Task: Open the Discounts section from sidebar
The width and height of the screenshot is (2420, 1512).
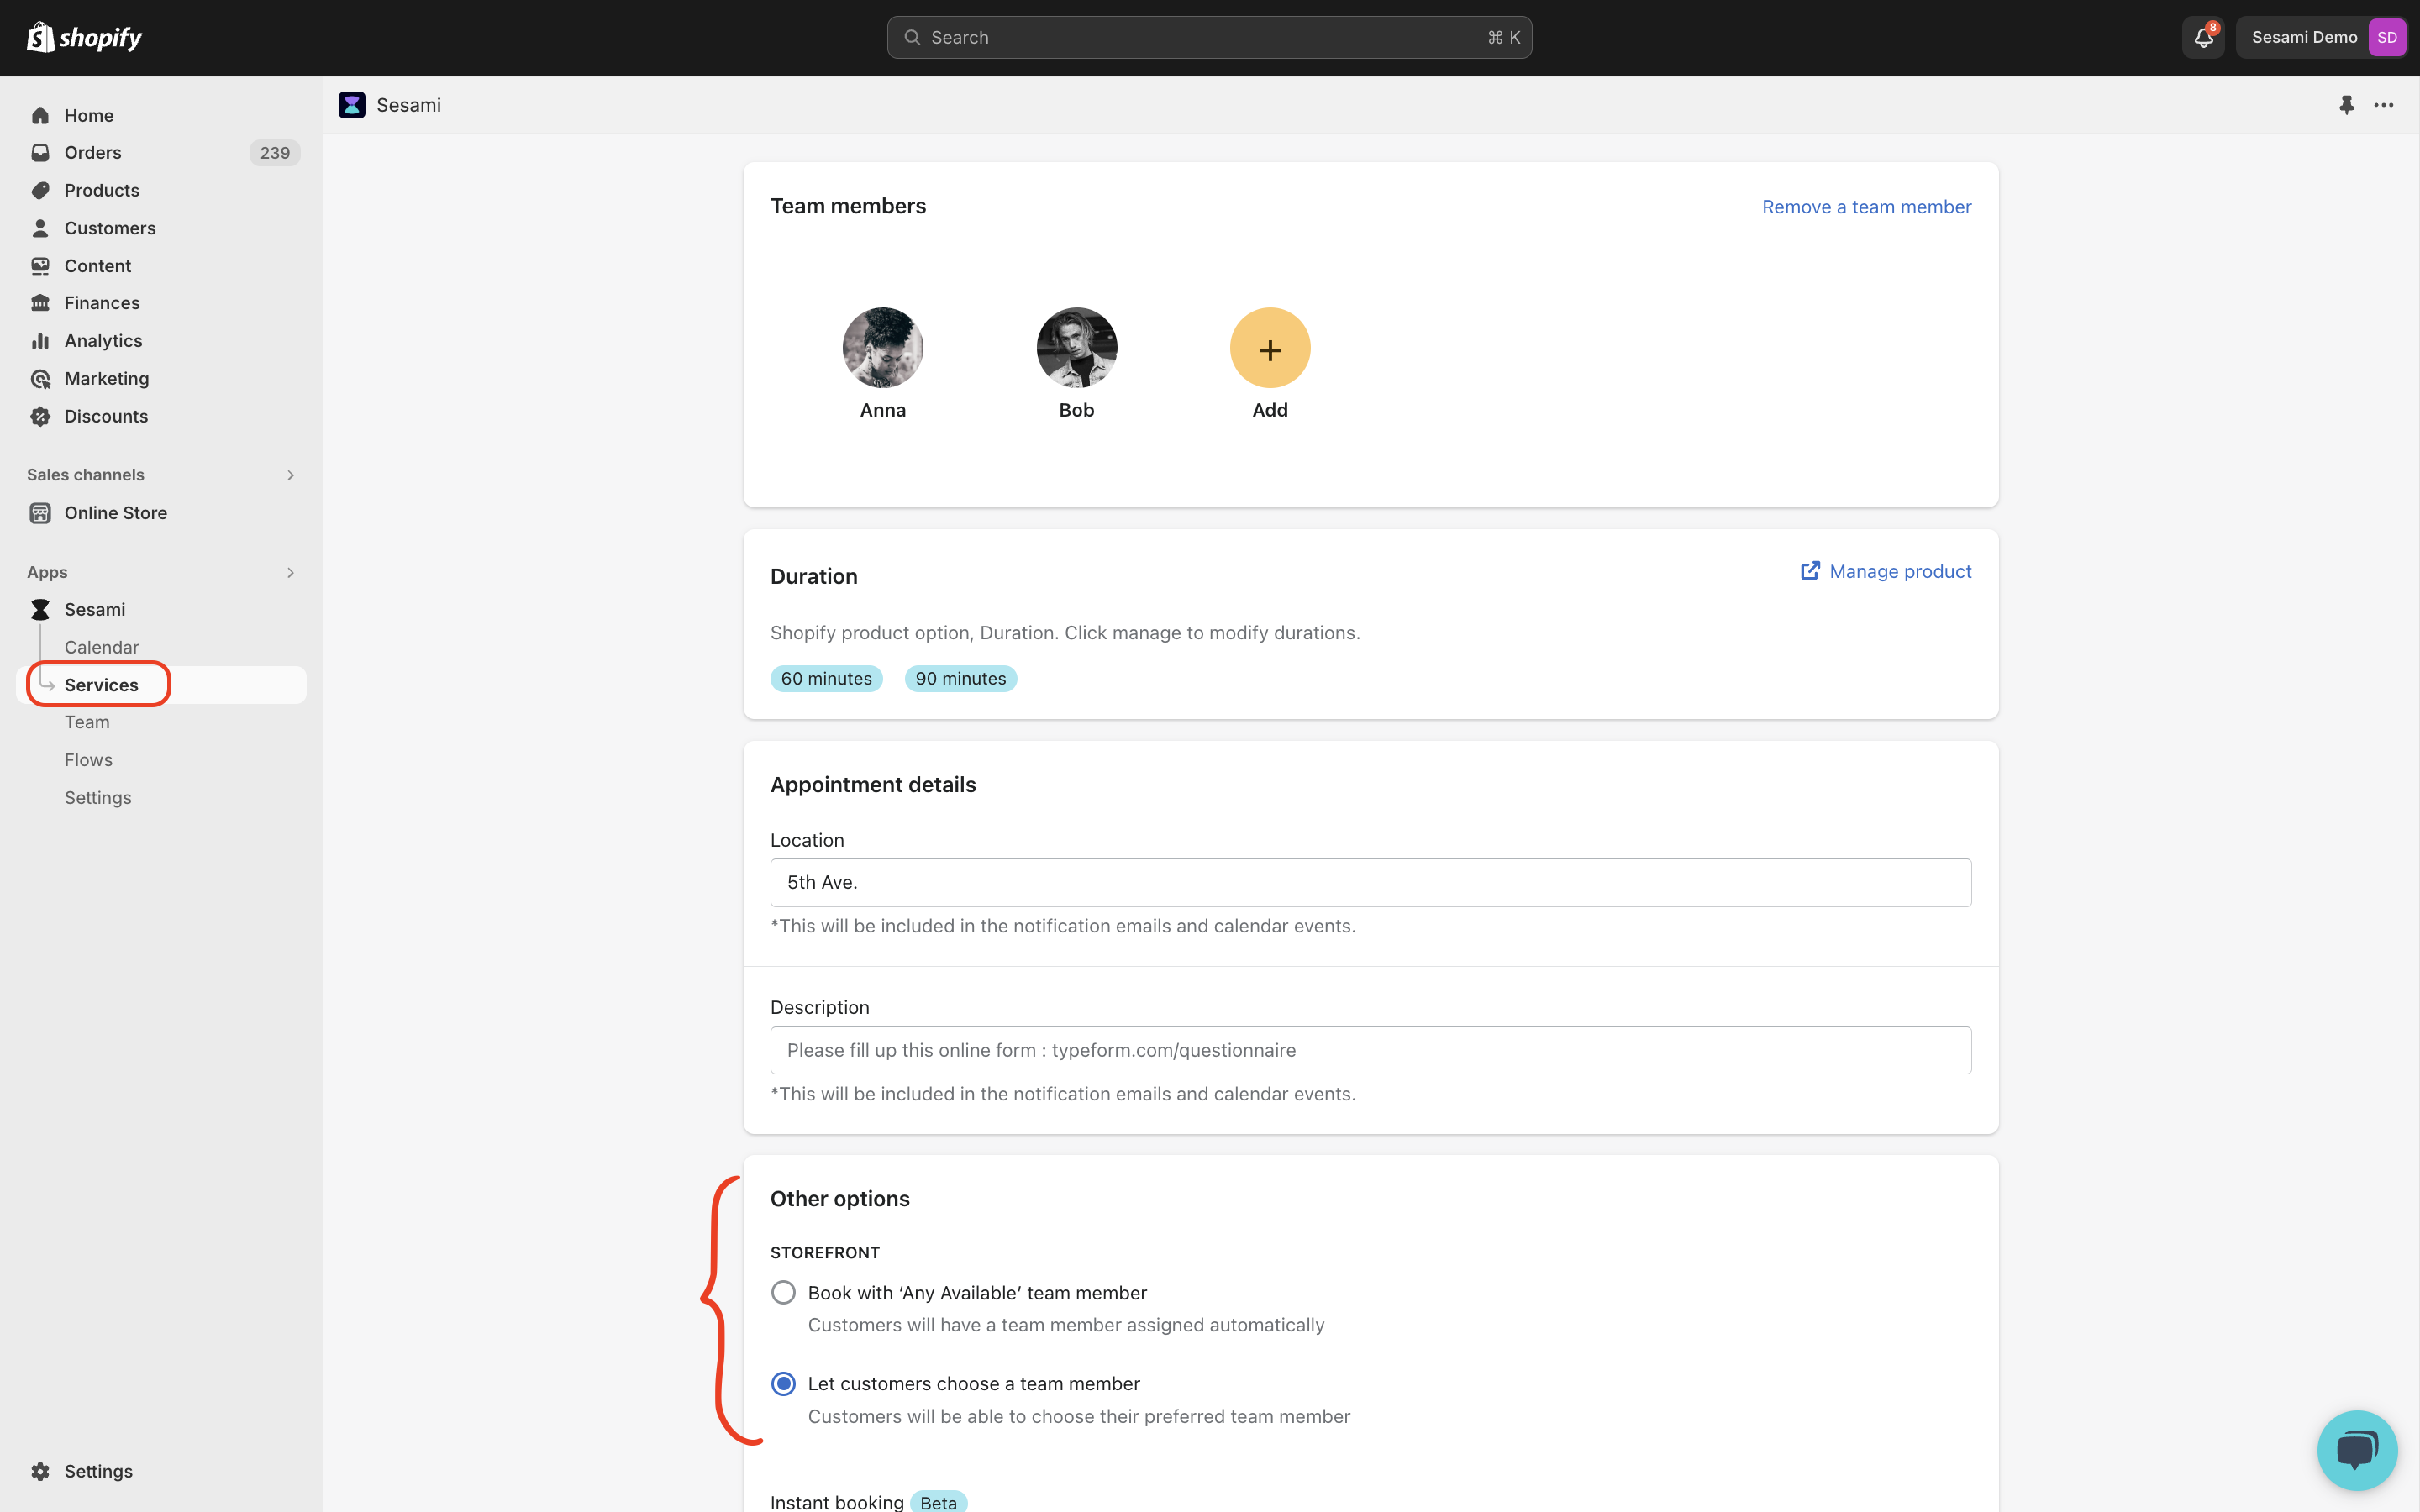Action: tap(106, 416)
